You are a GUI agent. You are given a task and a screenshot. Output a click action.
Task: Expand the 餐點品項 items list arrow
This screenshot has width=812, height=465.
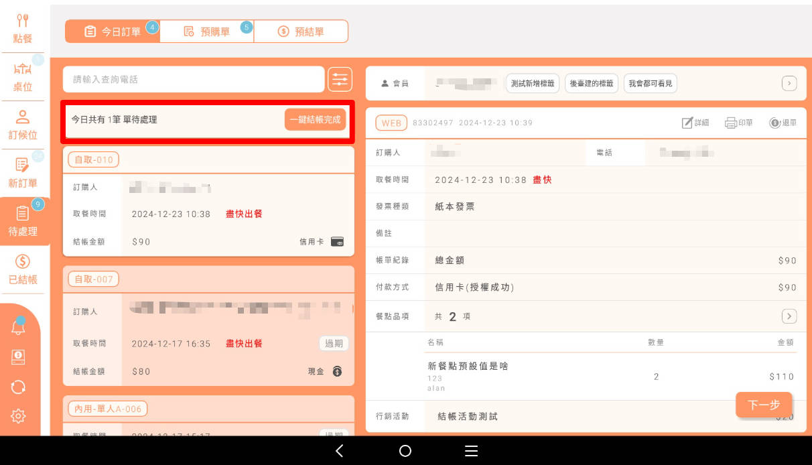[789, 316]
